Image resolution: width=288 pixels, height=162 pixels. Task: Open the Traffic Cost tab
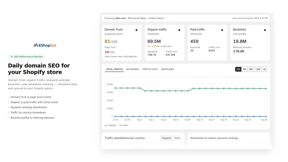150,69
